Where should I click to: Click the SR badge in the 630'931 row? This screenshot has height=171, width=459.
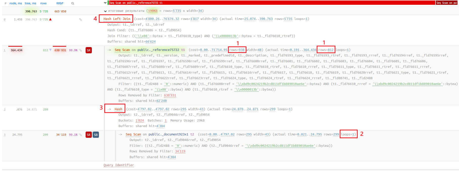[88, 50]
